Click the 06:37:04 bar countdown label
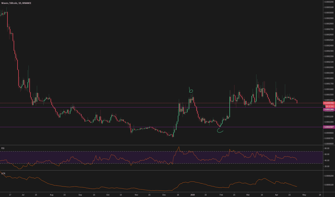 point(330,106)
